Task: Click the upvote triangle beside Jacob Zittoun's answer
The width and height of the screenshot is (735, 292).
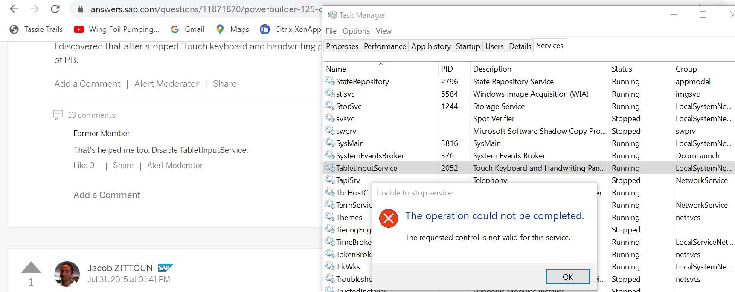Action: (31, 268)
